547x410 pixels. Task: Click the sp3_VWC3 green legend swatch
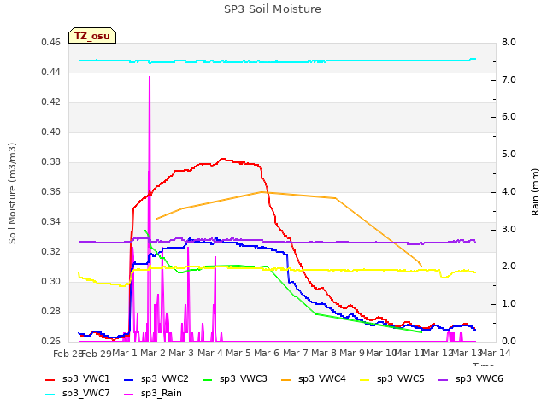click(x=208, y=380)
